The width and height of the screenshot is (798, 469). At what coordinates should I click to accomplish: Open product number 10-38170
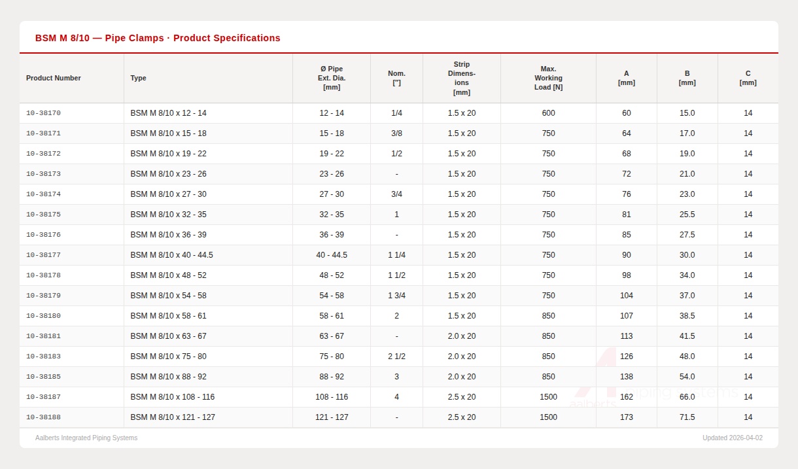tap(43, 113)
